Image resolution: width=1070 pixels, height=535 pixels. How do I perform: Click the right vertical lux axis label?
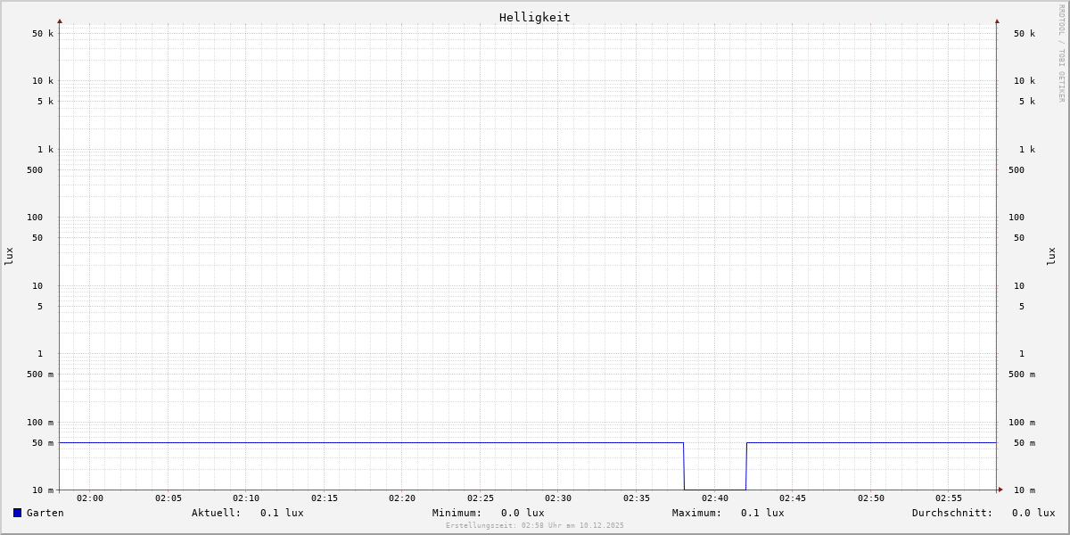[1052, 256]
